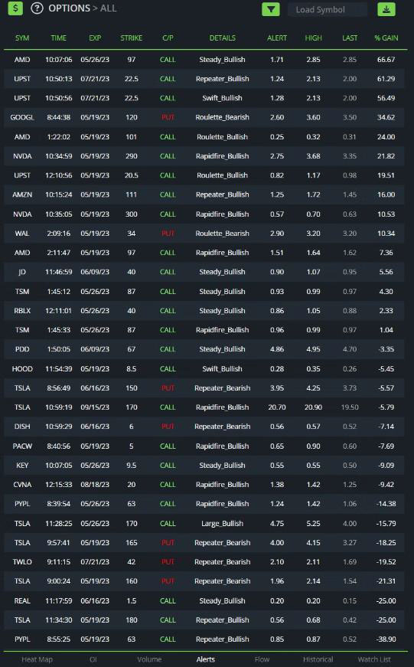Viewport: 414px width, 667px height.
Task: Select the DISH symbol cell
Action: pos(22,427)
